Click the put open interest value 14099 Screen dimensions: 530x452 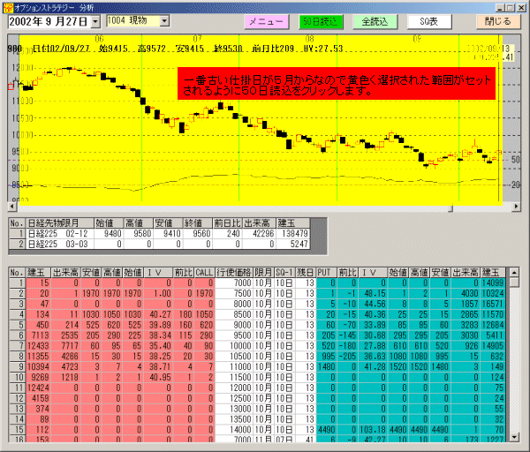click(x=493, y=282)
